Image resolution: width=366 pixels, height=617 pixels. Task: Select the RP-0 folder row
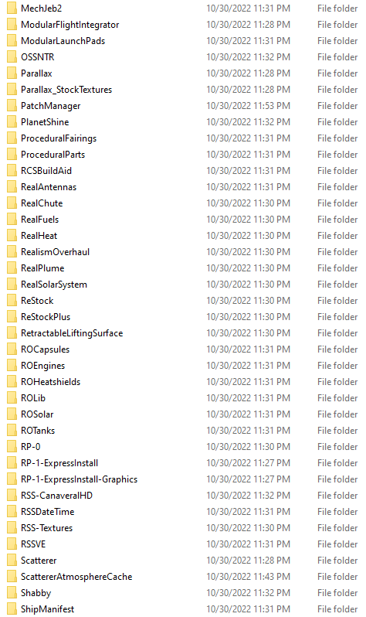point(183,447)
